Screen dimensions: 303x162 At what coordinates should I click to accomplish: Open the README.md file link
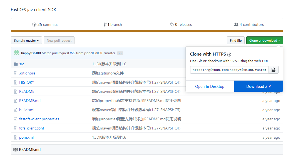click(x=30, y=101)
